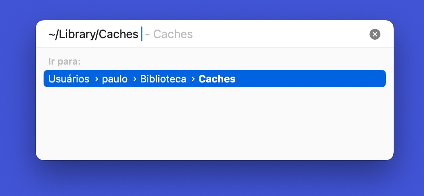Image resolution: width=424 pixels, height=196 pixels.
Task: Click the paulo path segment
Action: pos(115,79)
